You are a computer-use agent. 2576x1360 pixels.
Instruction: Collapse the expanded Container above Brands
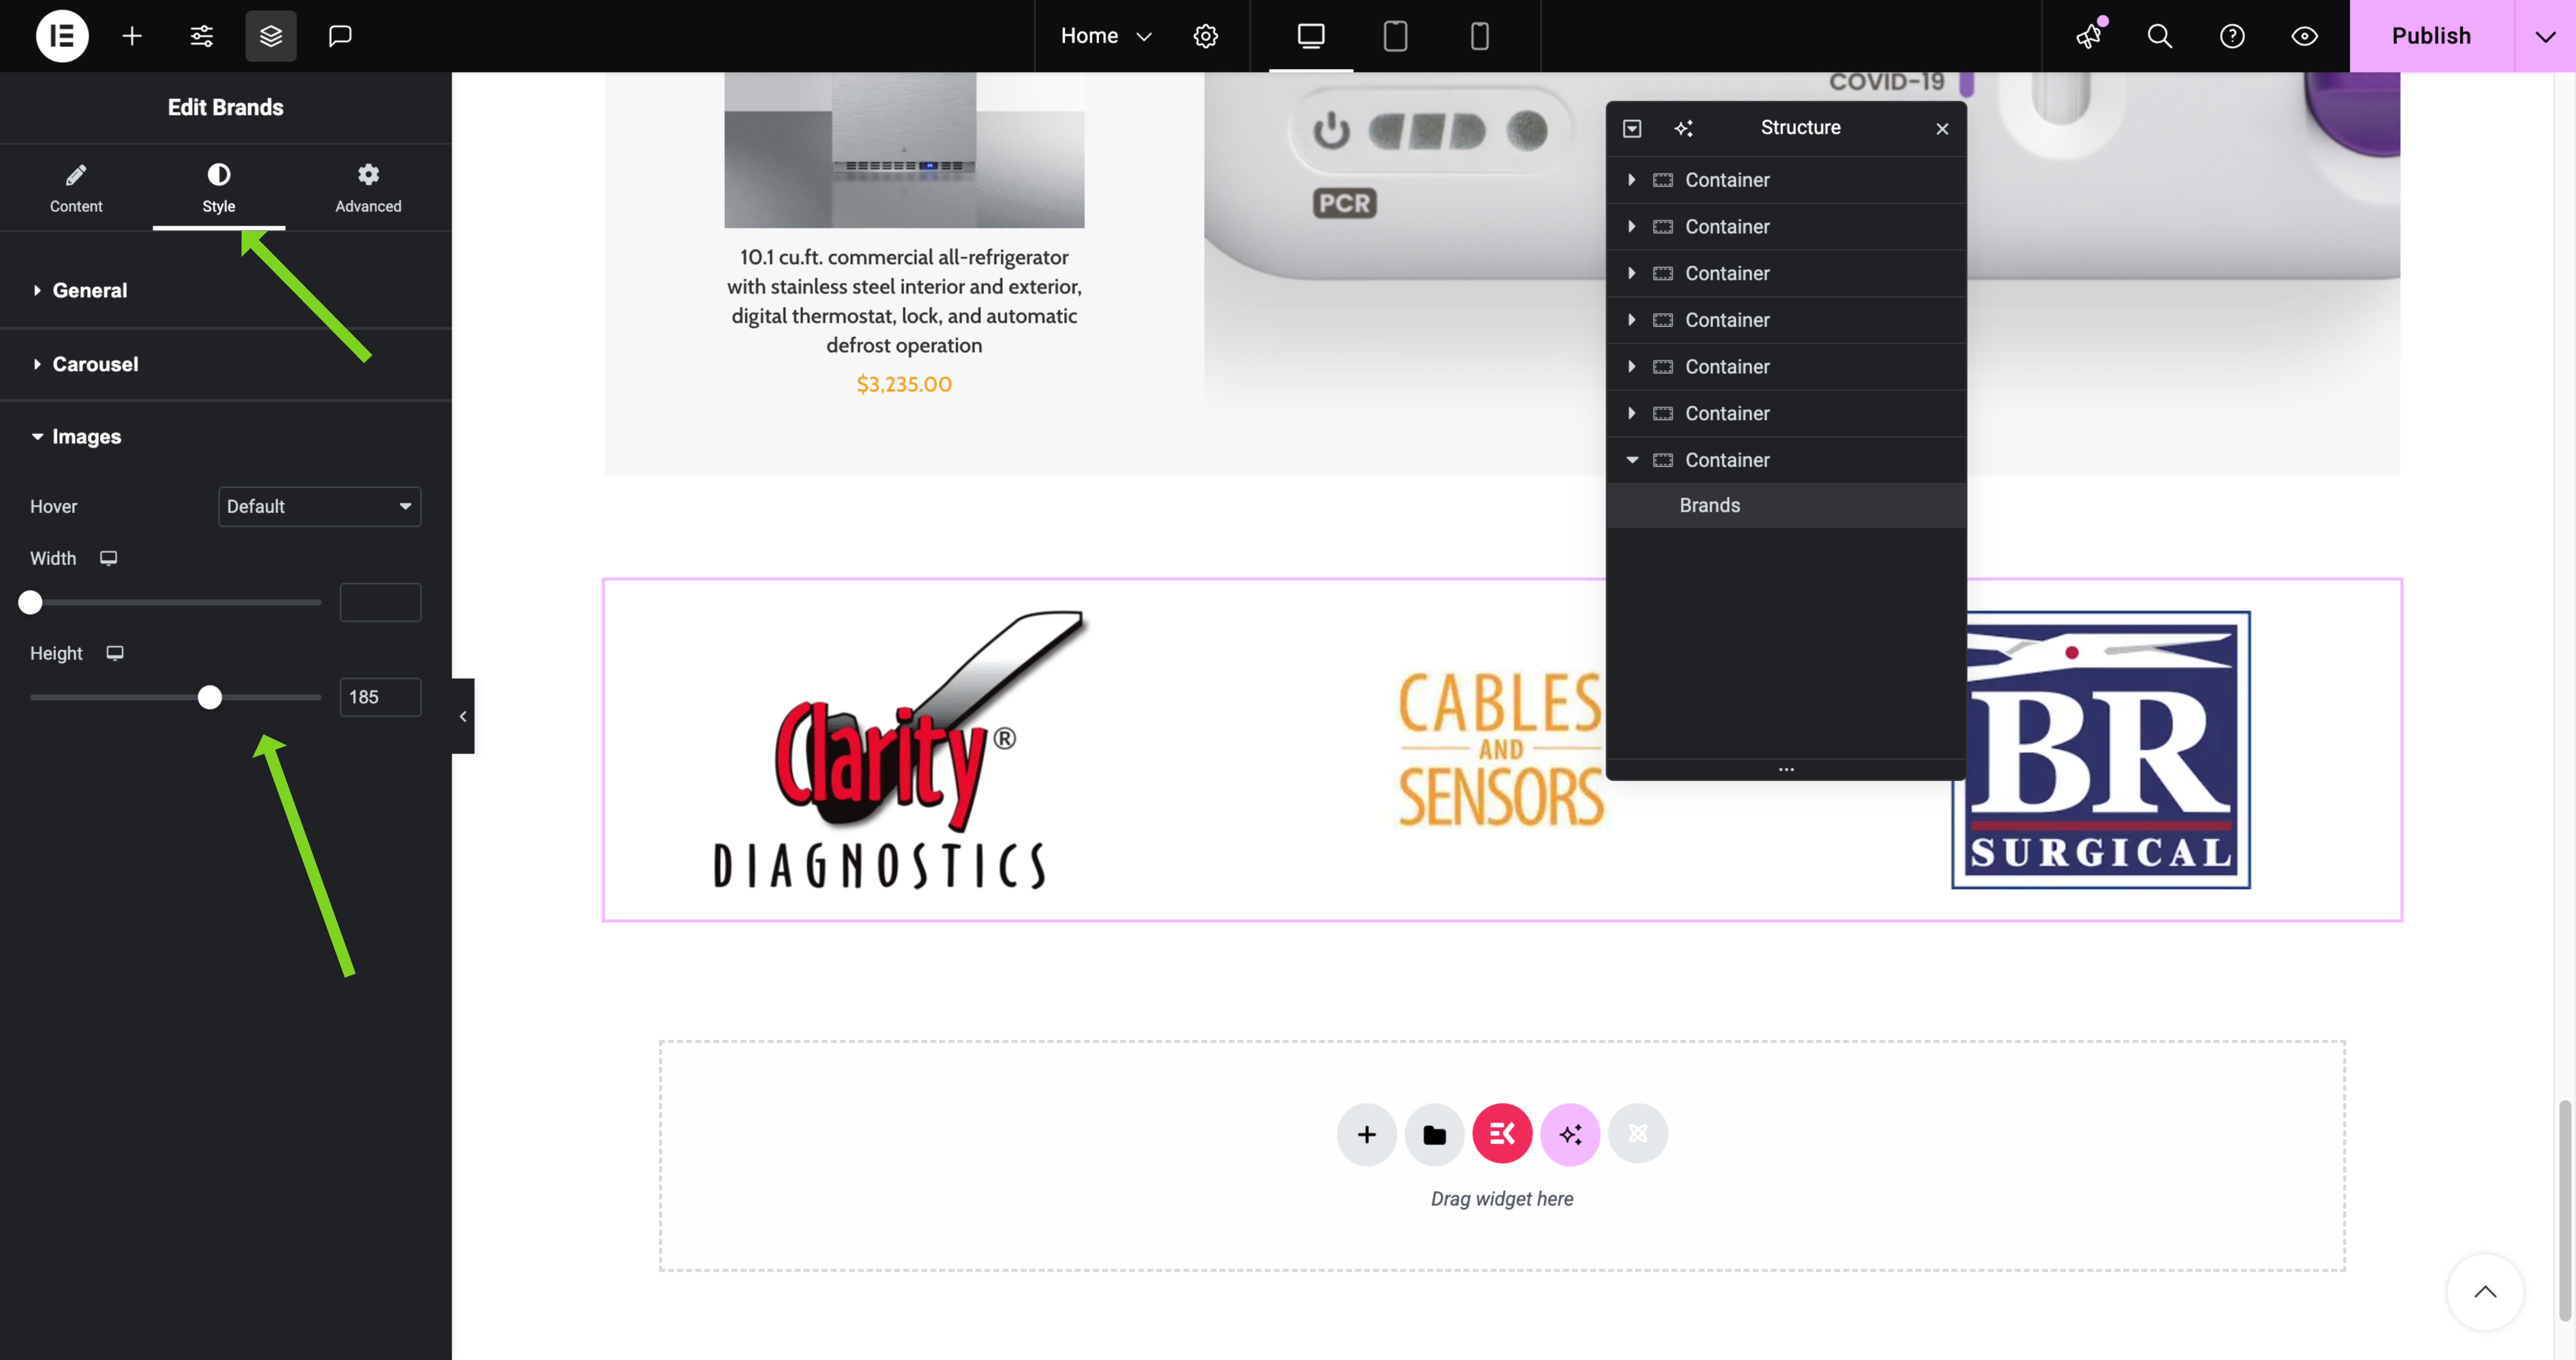point(1632,460)
